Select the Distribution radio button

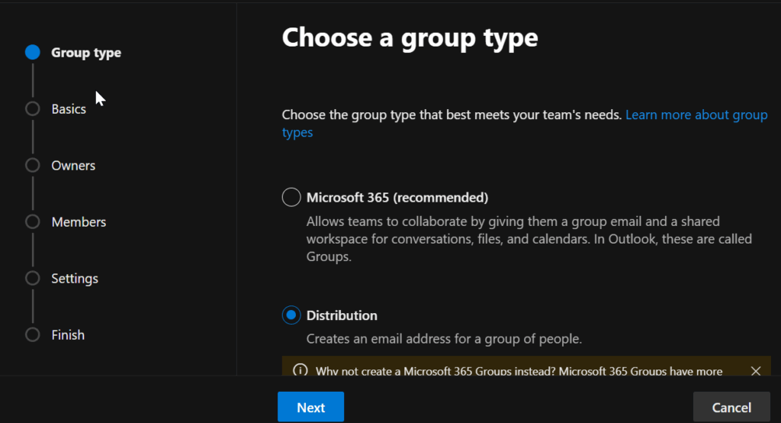pyautogui.click(x=291, y=315)
